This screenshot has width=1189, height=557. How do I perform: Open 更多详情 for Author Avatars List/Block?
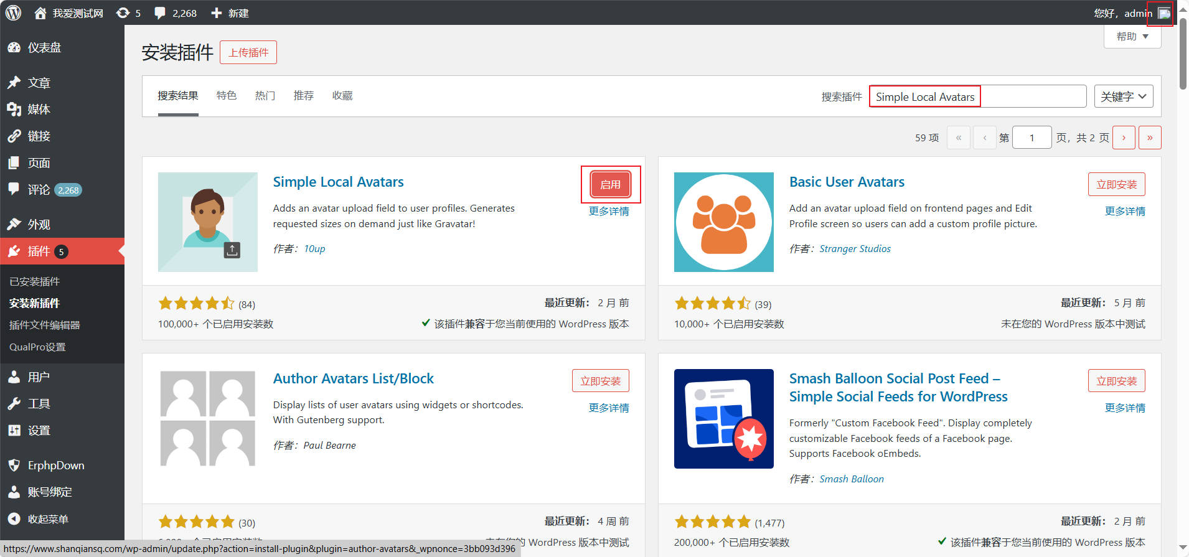(x=609, y=408)
